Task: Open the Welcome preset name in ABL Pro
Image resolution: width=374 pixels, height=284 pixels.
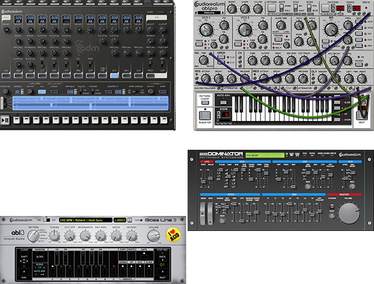Action: pos(209,12)
